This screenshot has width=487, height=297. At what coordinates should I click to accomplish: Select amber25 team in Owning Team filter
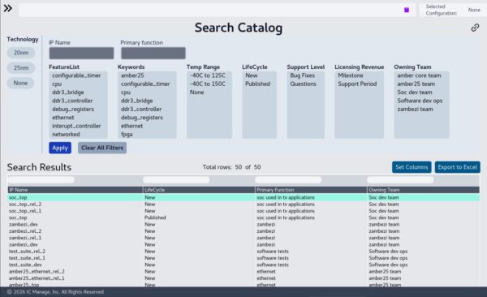tap(416, 84)
